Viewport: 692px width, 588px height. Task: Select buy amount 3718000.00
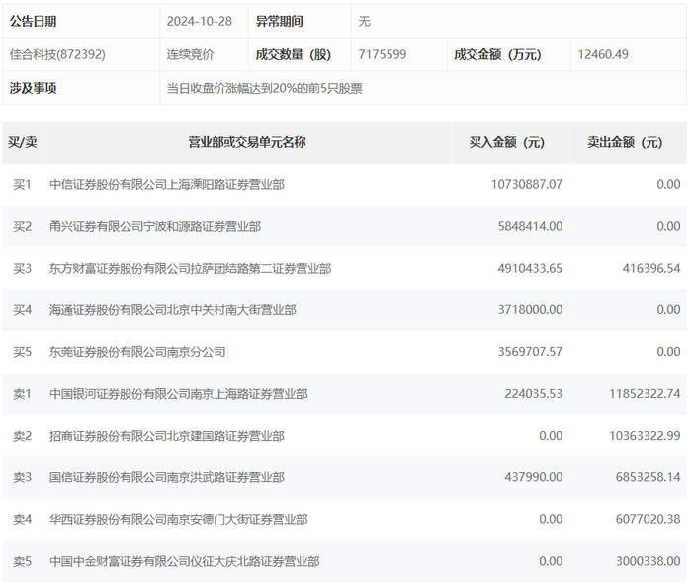click(531, 310)
